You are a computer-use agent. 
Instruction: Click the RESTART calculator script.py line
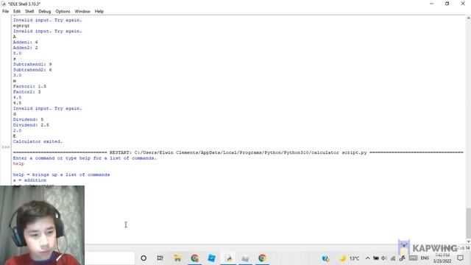(238, 152)
